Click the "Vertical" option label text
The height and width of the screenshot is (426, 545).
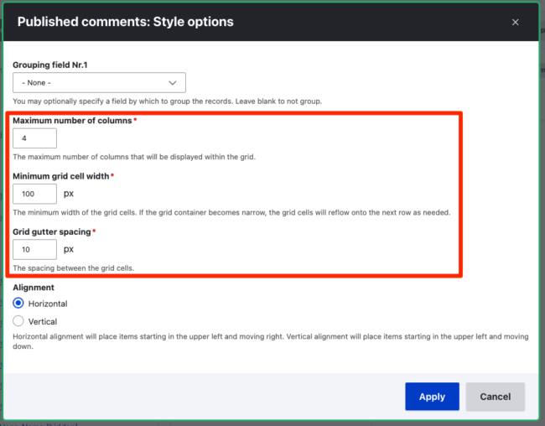43,321
